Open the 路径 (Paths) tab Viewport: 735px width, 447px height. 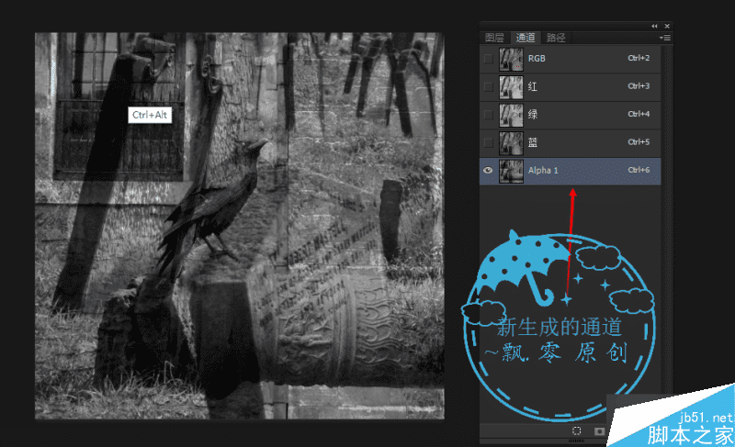[x=556, y=38]
